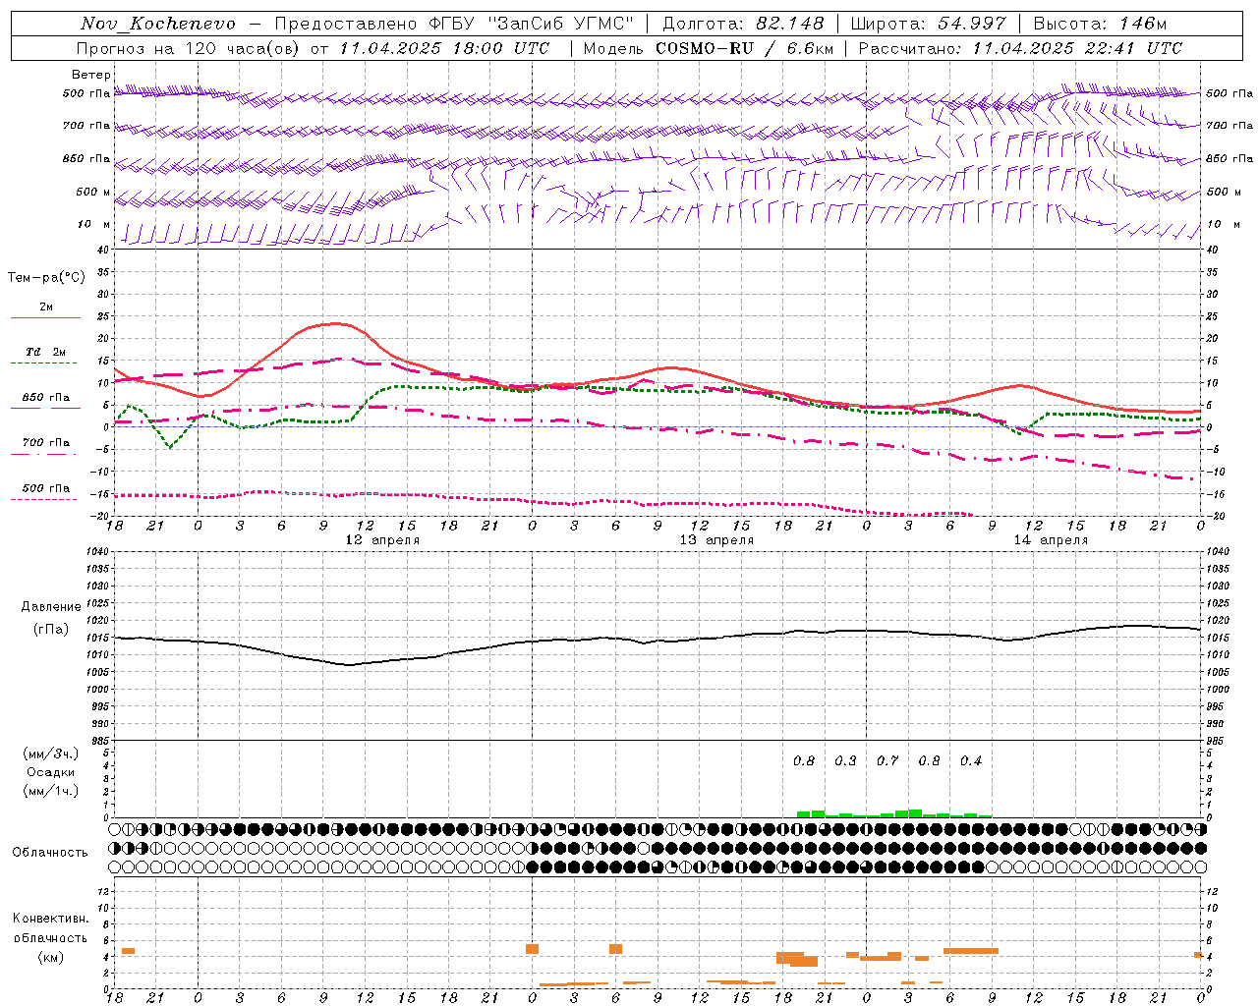Click the 0.4 precipitation amount label
This screenshot has width=1258, height=1006.
[x=971, y=760]
